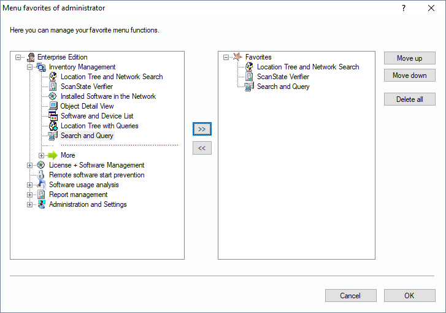This screenshot has width=446, height=313.
Task: Click the green arrow More icon
Action: coord(53,155)
